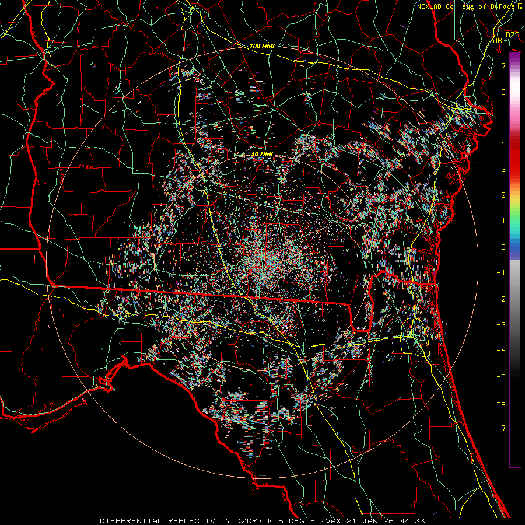Click the "1" tick on the color scale
525x525 pixels.
503,221
